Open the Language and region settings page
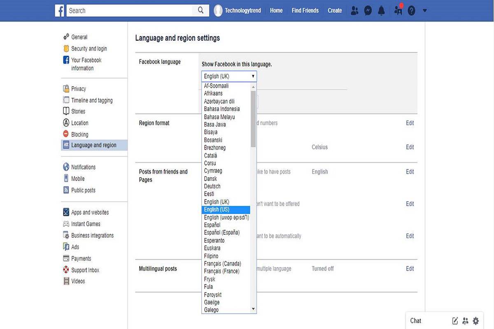This screenshot has height=329, width=494. (x=94, y=145)
